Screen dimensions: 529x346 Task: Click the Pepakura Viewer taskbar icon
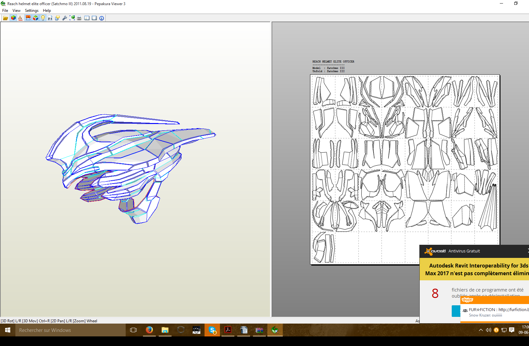(275, 330)
